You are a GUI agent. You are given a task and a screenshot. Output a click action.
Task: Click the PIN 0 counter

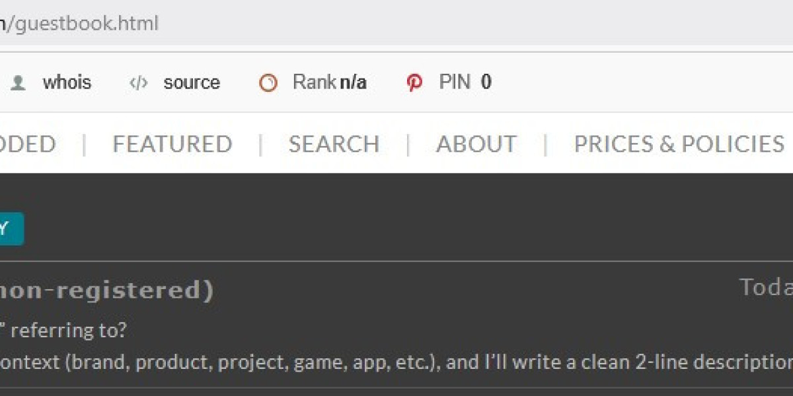pos(465,82)
